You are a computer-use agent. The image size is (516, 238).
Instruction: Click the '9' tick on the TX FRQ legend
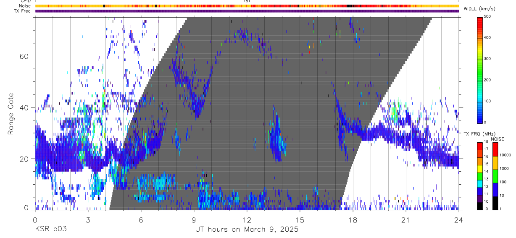click(487, 209)
